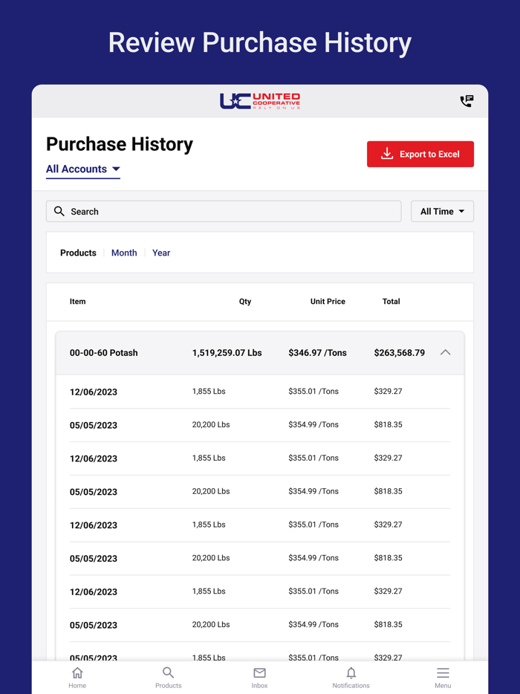Click the $346.97 /Tons unit price
The height and width of the screenshot is (694, 520).
click(x=317, y=353)
